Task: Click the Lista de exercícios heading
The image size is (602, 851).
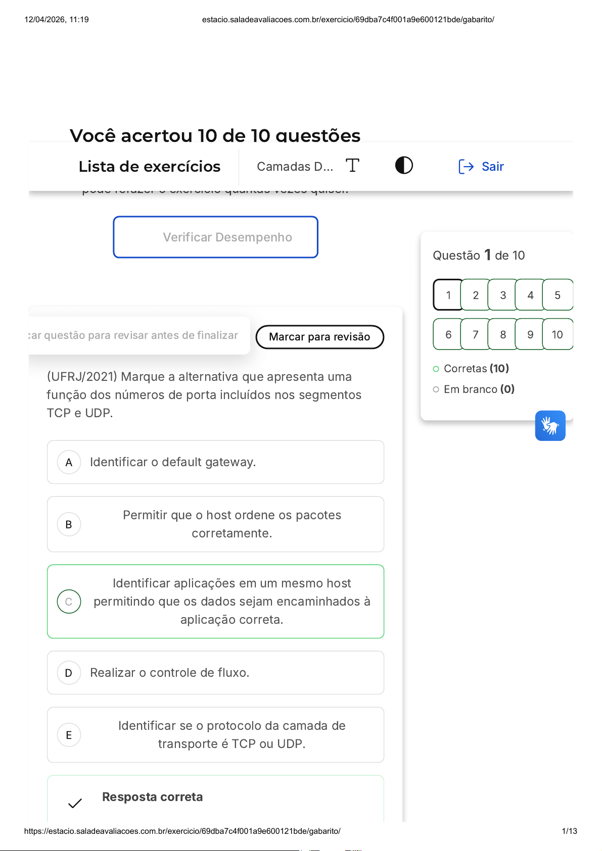Action: (150, 167)
